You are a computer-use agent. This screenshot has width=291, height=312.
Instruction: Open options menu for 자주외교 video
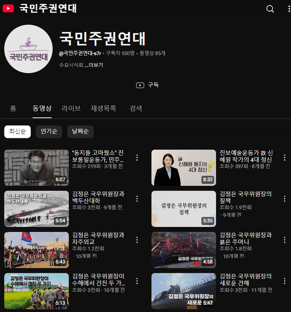click(137, 240)
